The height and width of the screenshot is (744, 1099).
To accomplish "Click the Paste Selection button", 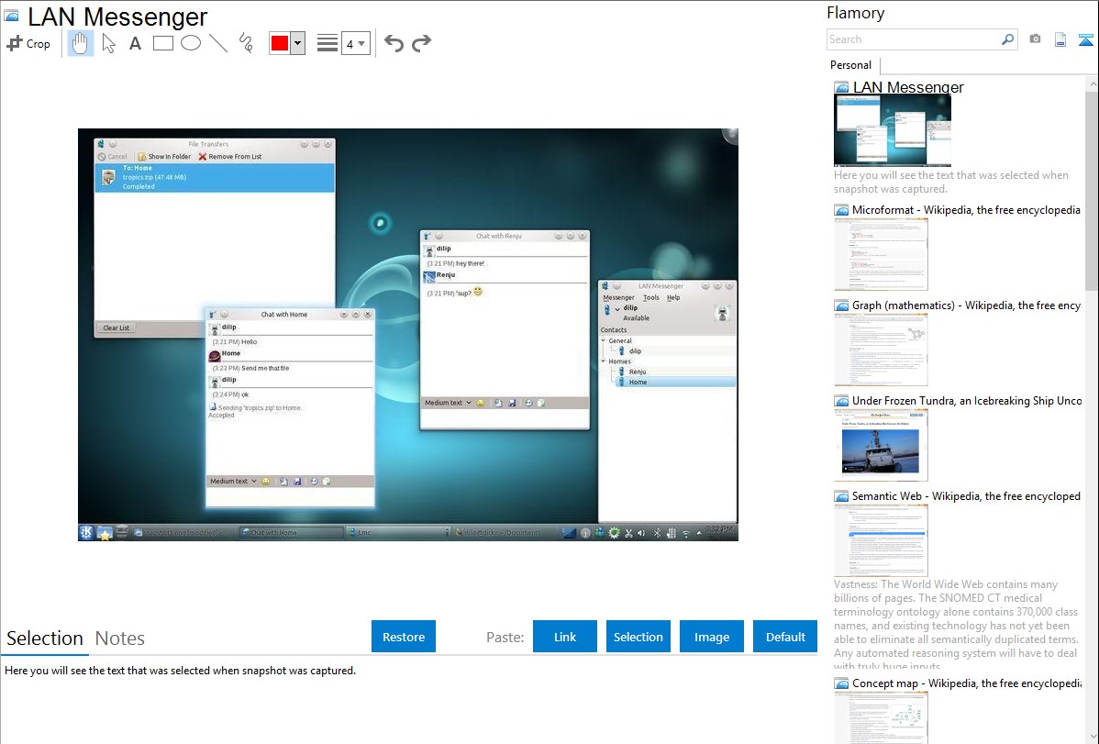I will [638, 636].
